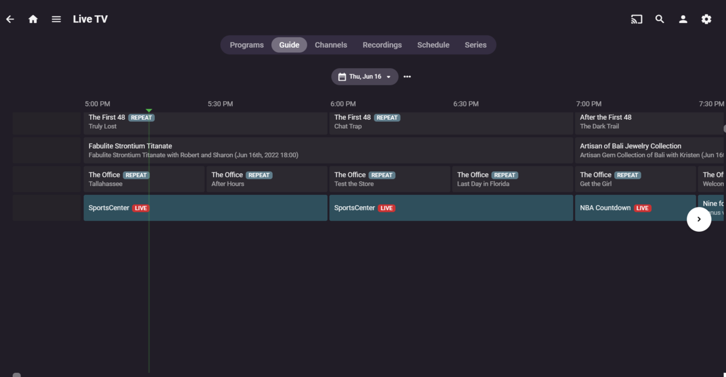Select The Office Get the Girl episode
Image resolution: width=726 pixels, height=377 pixels.
coord(635,179)
